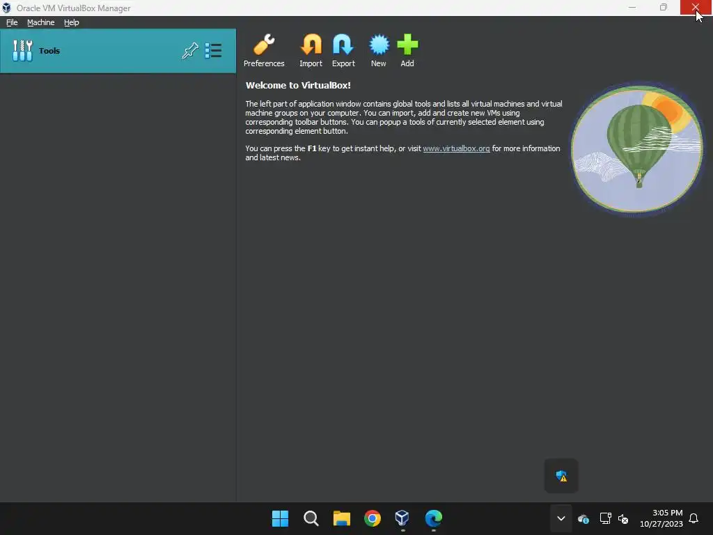Click the Export appliance icon
Image resolution: width=713 pixels, height=535 pixels.
(x=343, y=50)
